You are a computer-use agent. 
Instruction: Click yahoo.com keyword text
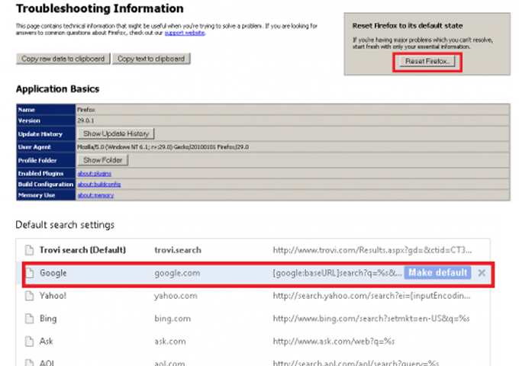pyautogui.click(x=176, y=296)
